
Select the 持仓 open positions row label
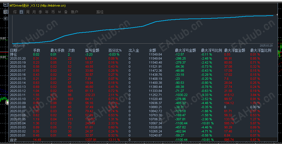[14, 54]
